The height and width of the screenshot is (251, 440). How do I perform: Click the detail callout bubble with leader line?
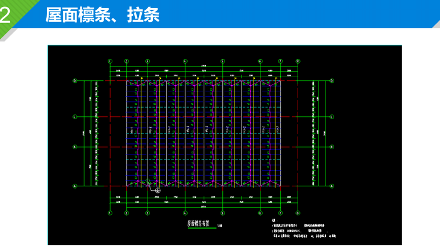point(157,191)
